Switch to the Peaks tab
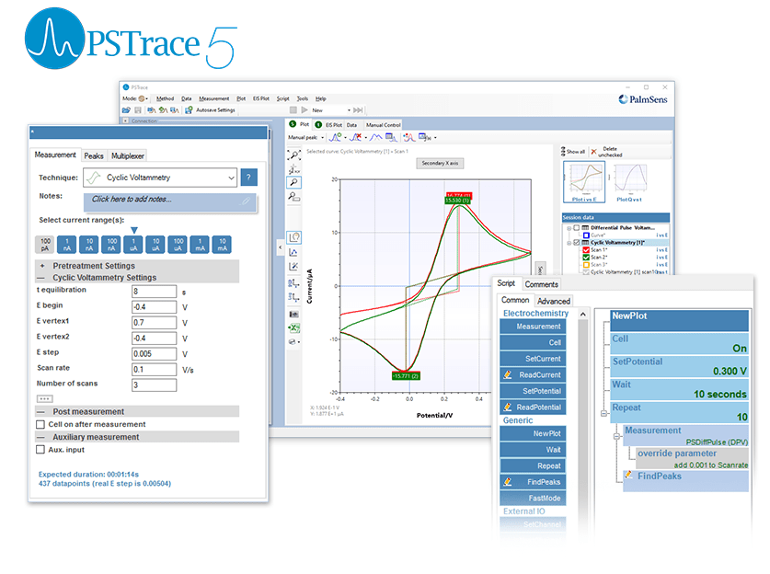The image size is (770, 574). coord(94,156)
